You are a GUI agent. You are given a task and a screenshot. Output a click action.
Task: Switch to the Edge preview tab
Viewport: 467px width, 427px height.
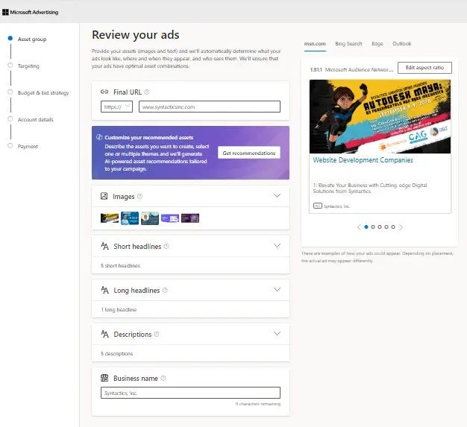click(x=377, y=44)
